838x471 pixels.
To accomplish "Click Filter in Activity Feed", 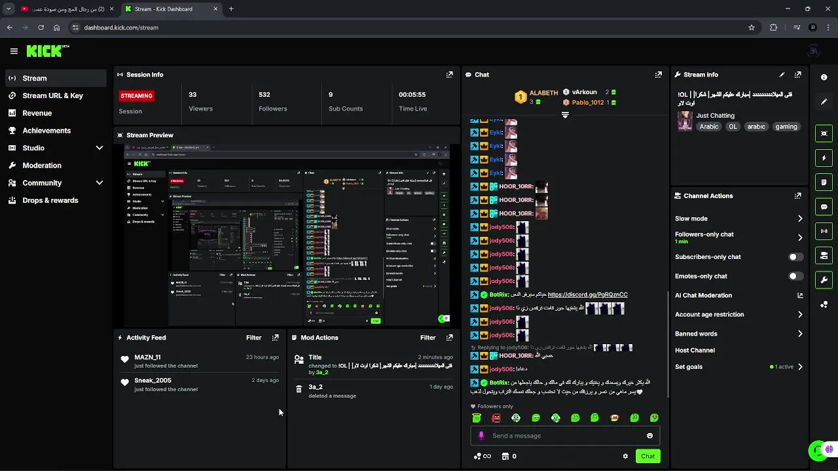I will point(253,338).
